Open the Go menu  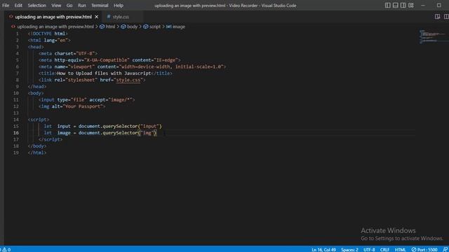[69, 6]
